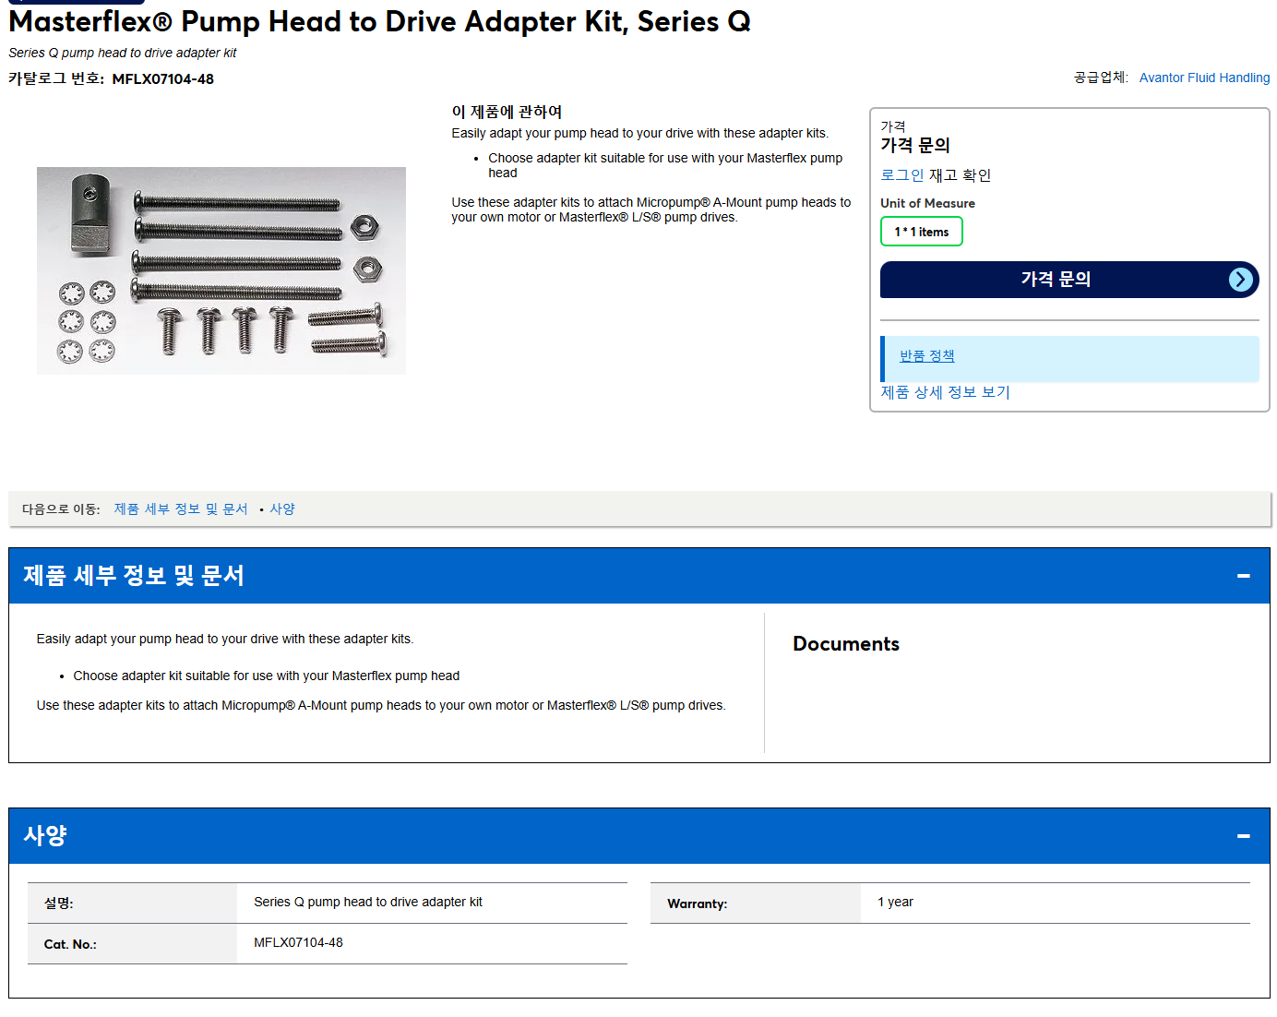Image resolution: width=1277 pixels, height=1017 pixels.
Task: Click the 가격 문의 heading in price box
Action: (x=915, y=145)
